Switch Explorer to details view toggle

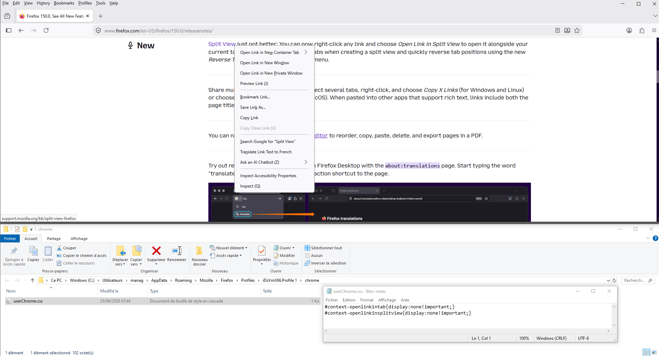tap(647, 353)
